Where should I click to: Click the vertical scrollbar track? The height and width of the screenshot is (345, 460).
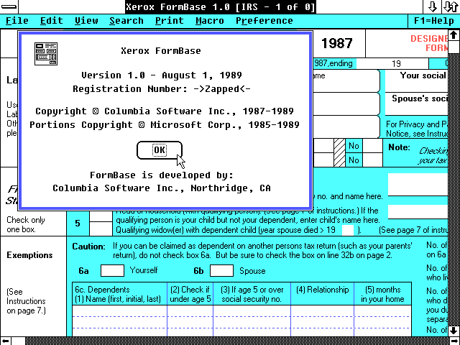454,190
